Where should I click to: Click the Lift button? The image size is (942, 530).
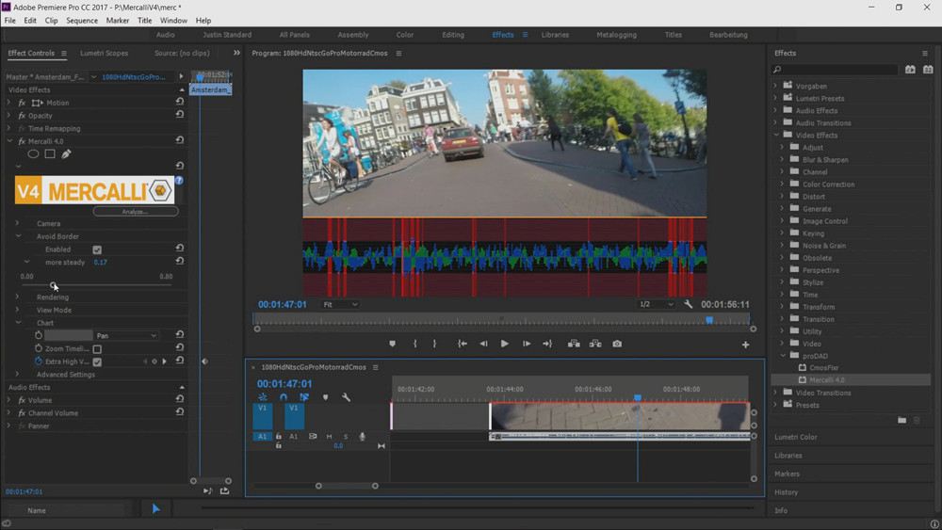coord(574,344)
